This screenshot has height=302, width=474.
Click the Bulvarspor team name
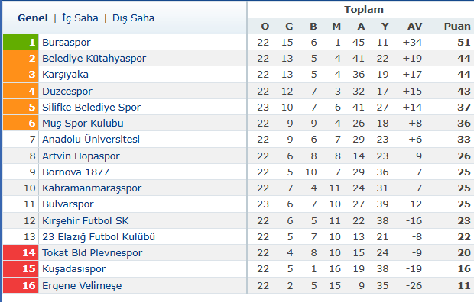68,204
